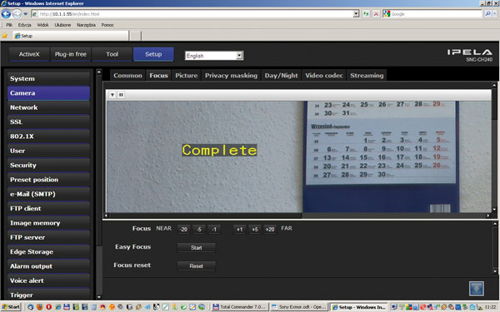The width and height of the screenshot is (500, 312).
Task: Click the sidebar menu scroll down arrow
Action: coord(99,297)
